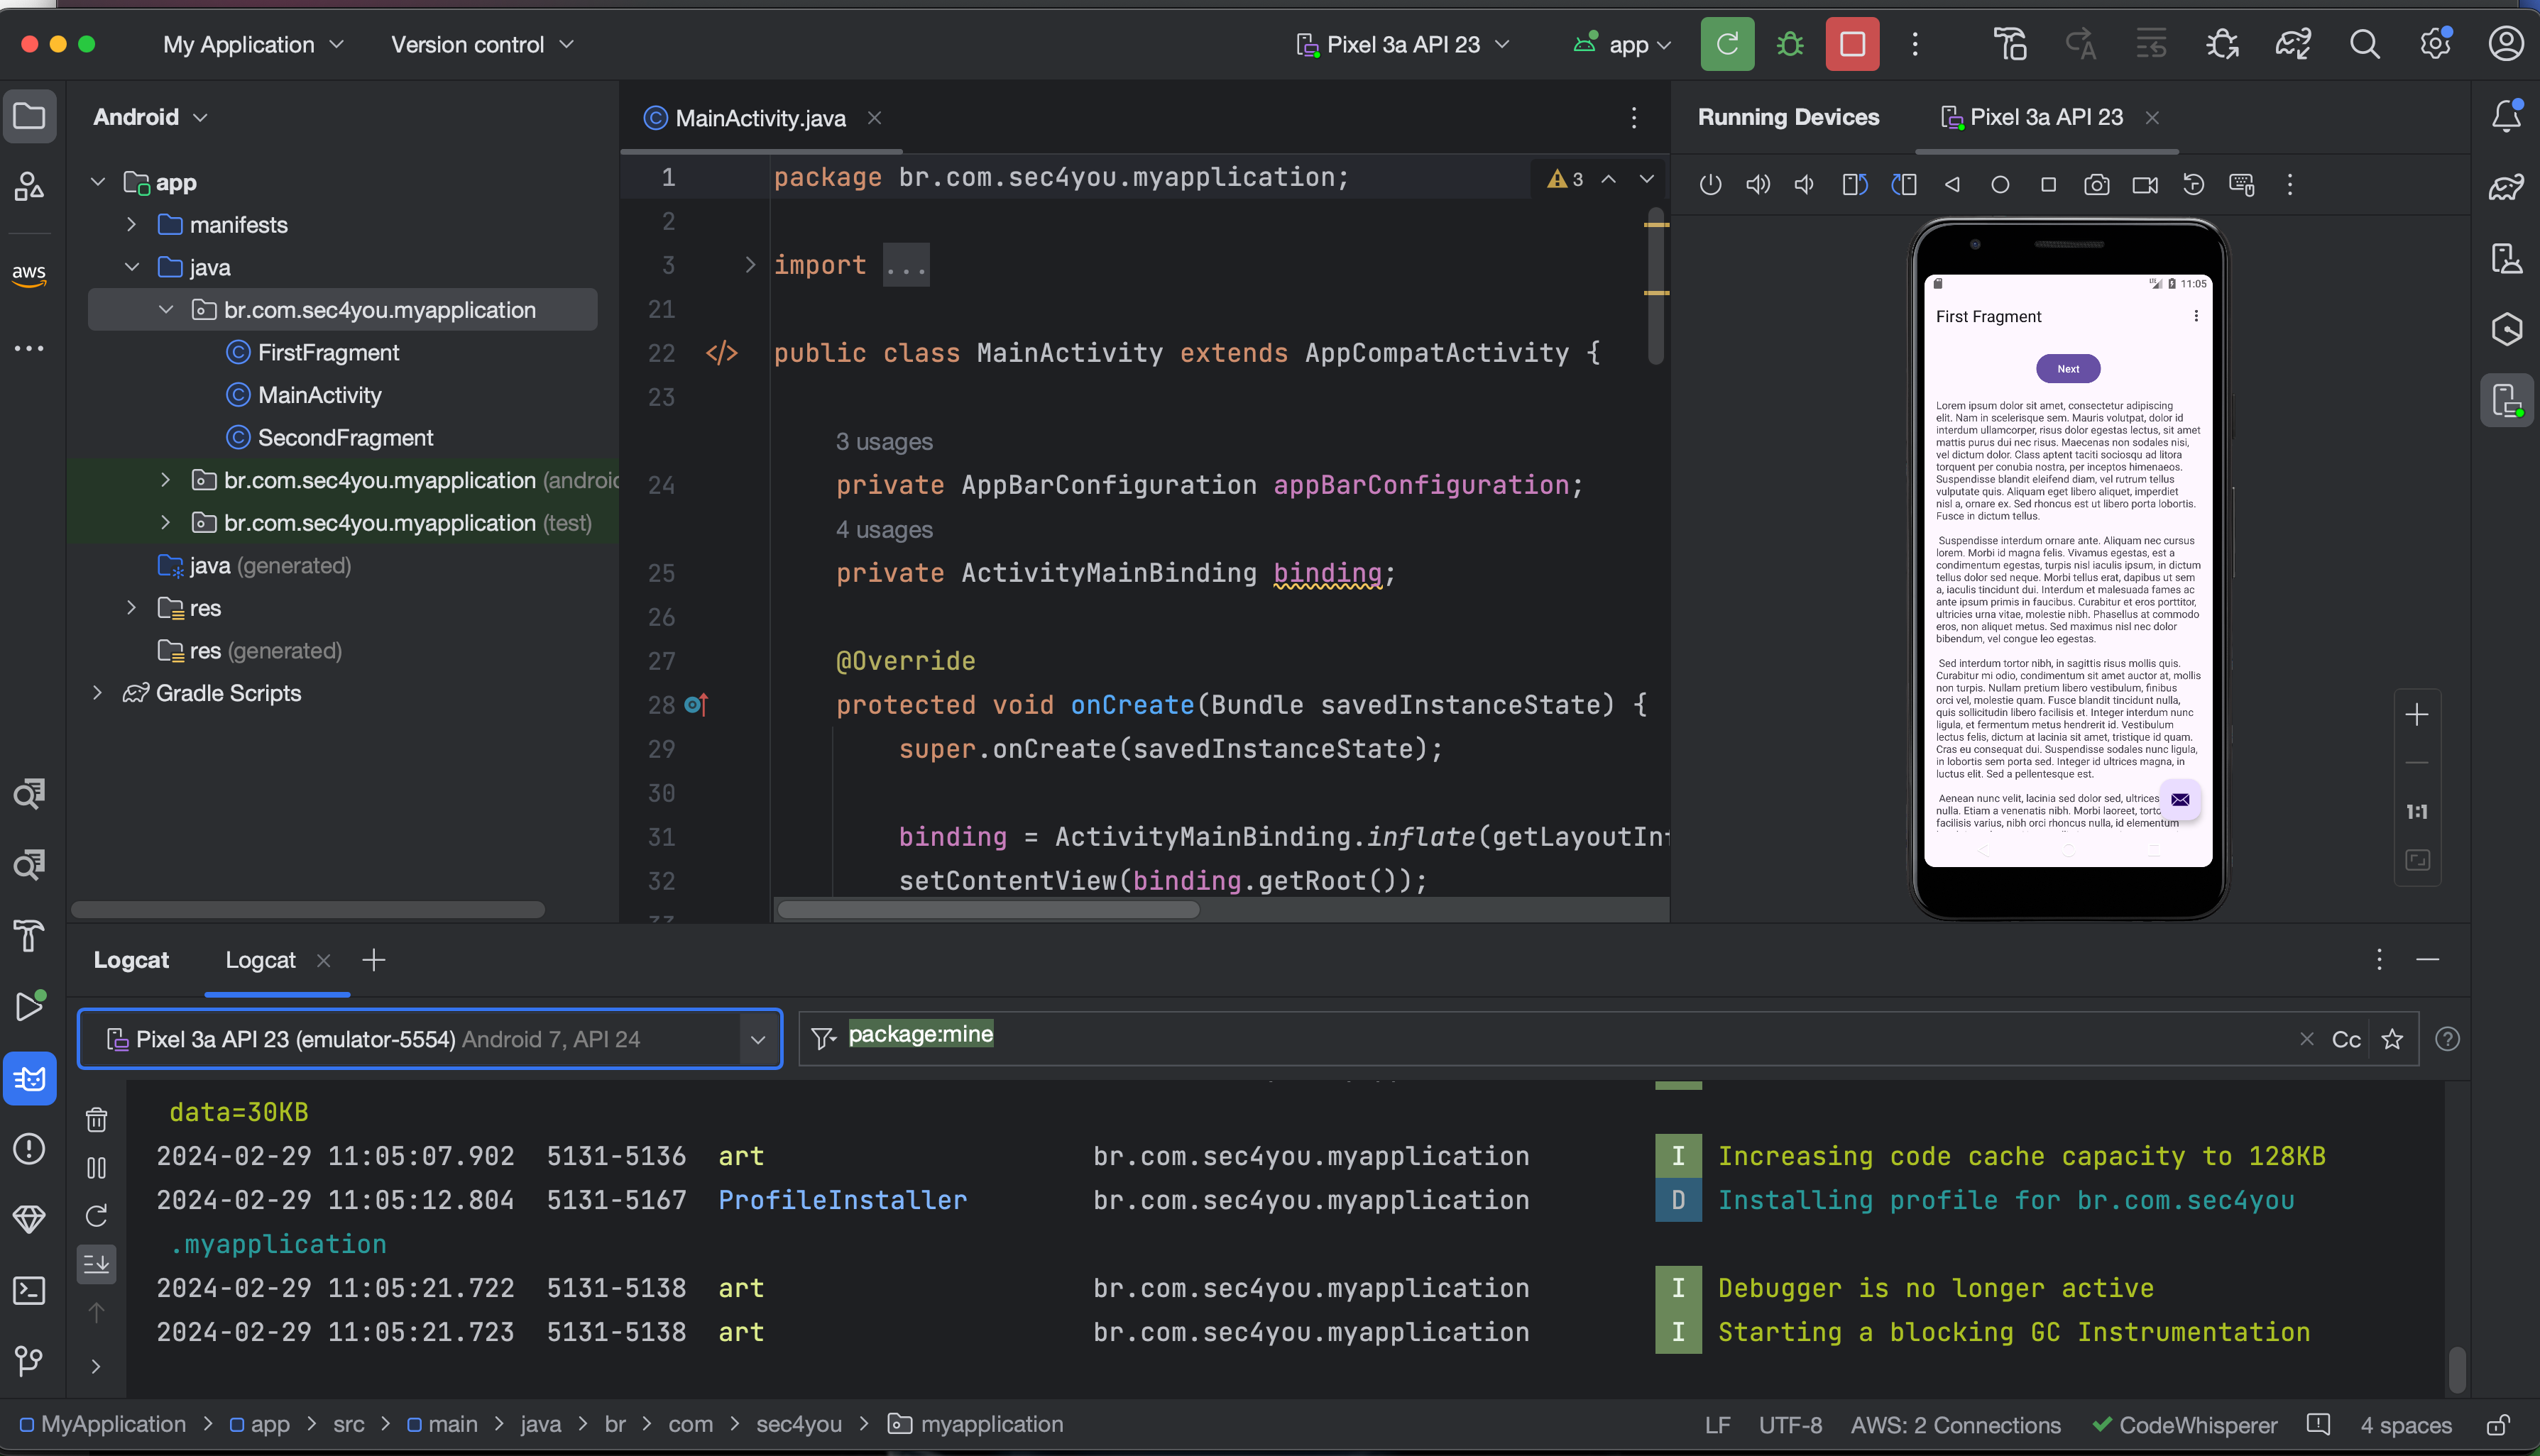Screen dimensions: 2540x1456
Task: Click the Next button on emulator screen
Action: (x=2067, y=369)
